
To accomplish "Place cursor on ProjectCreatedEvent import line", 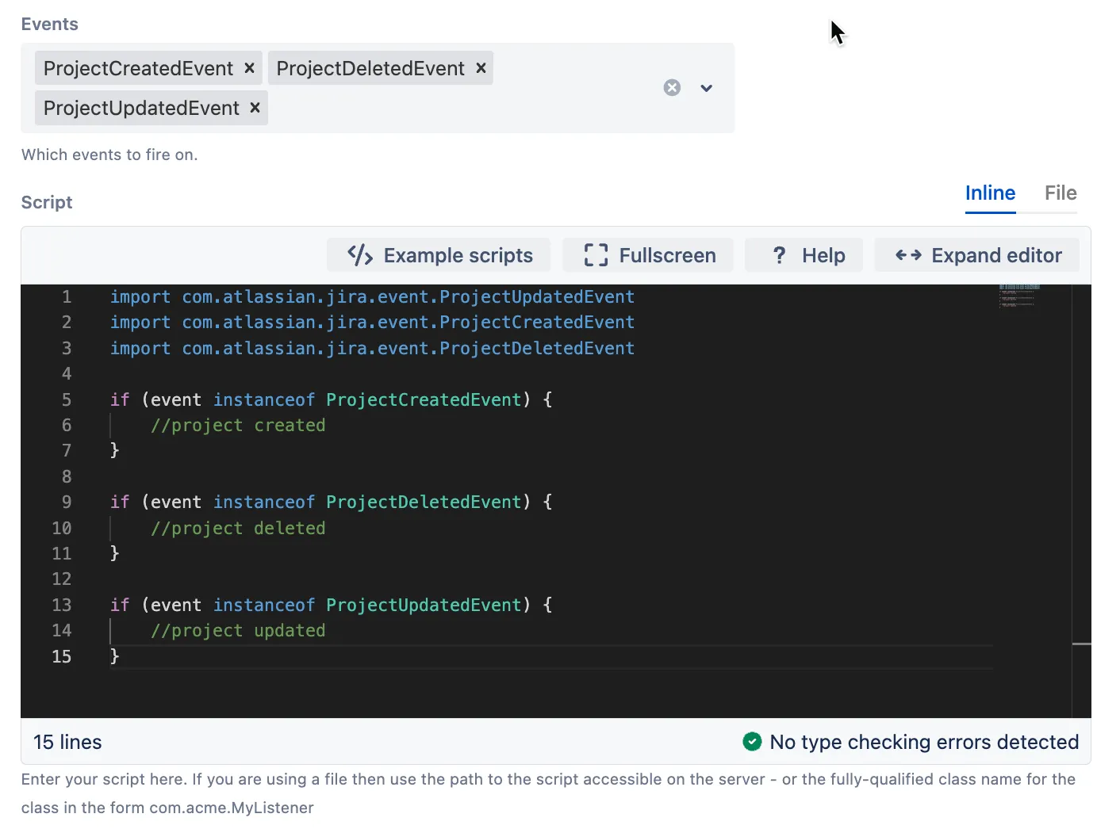I will click(372, 323).
